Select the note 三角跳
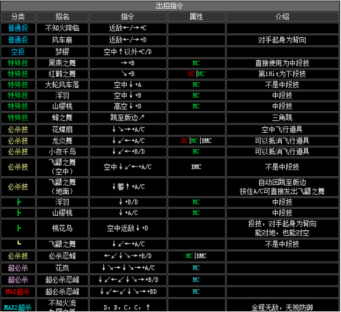Viewport: 341px width, 312px height. [x=283, y=118]
